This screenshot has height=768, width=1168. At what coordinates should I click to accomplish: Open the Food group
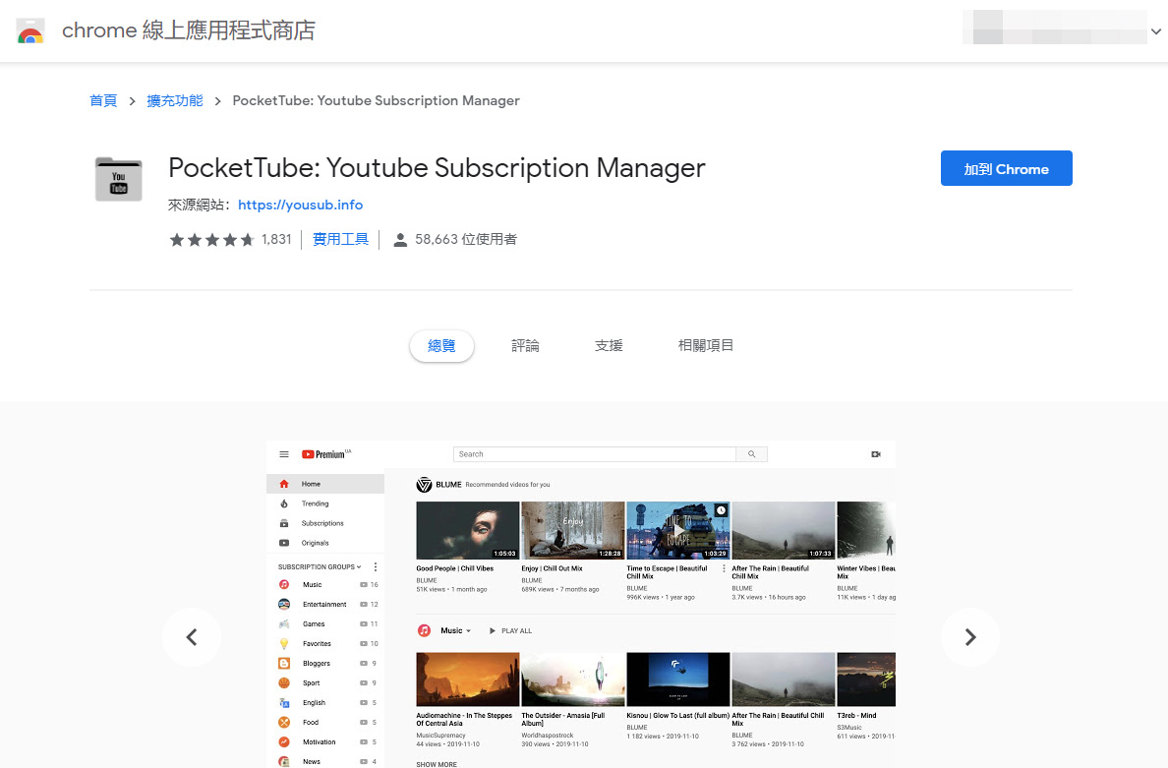tap(325, 723)
